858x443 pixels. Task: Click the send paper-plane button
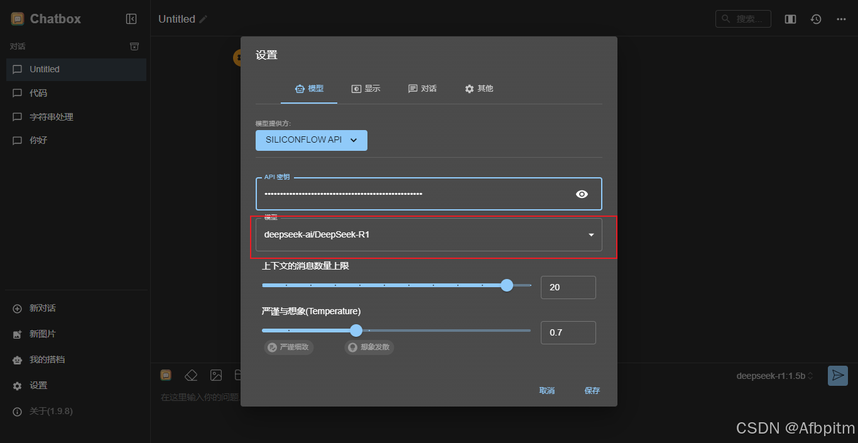point(838,376)
